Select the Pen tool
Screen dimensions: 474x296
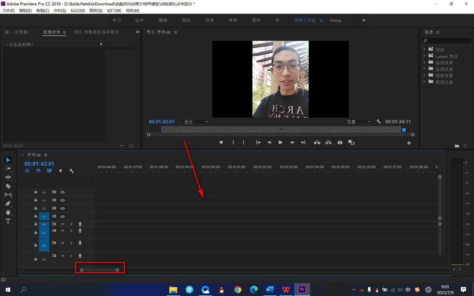click(x=8, y=204)
